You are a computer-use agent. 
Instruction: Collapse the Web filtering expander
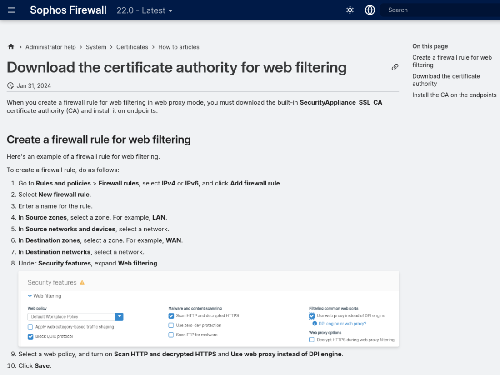click(x=45, y=296)
